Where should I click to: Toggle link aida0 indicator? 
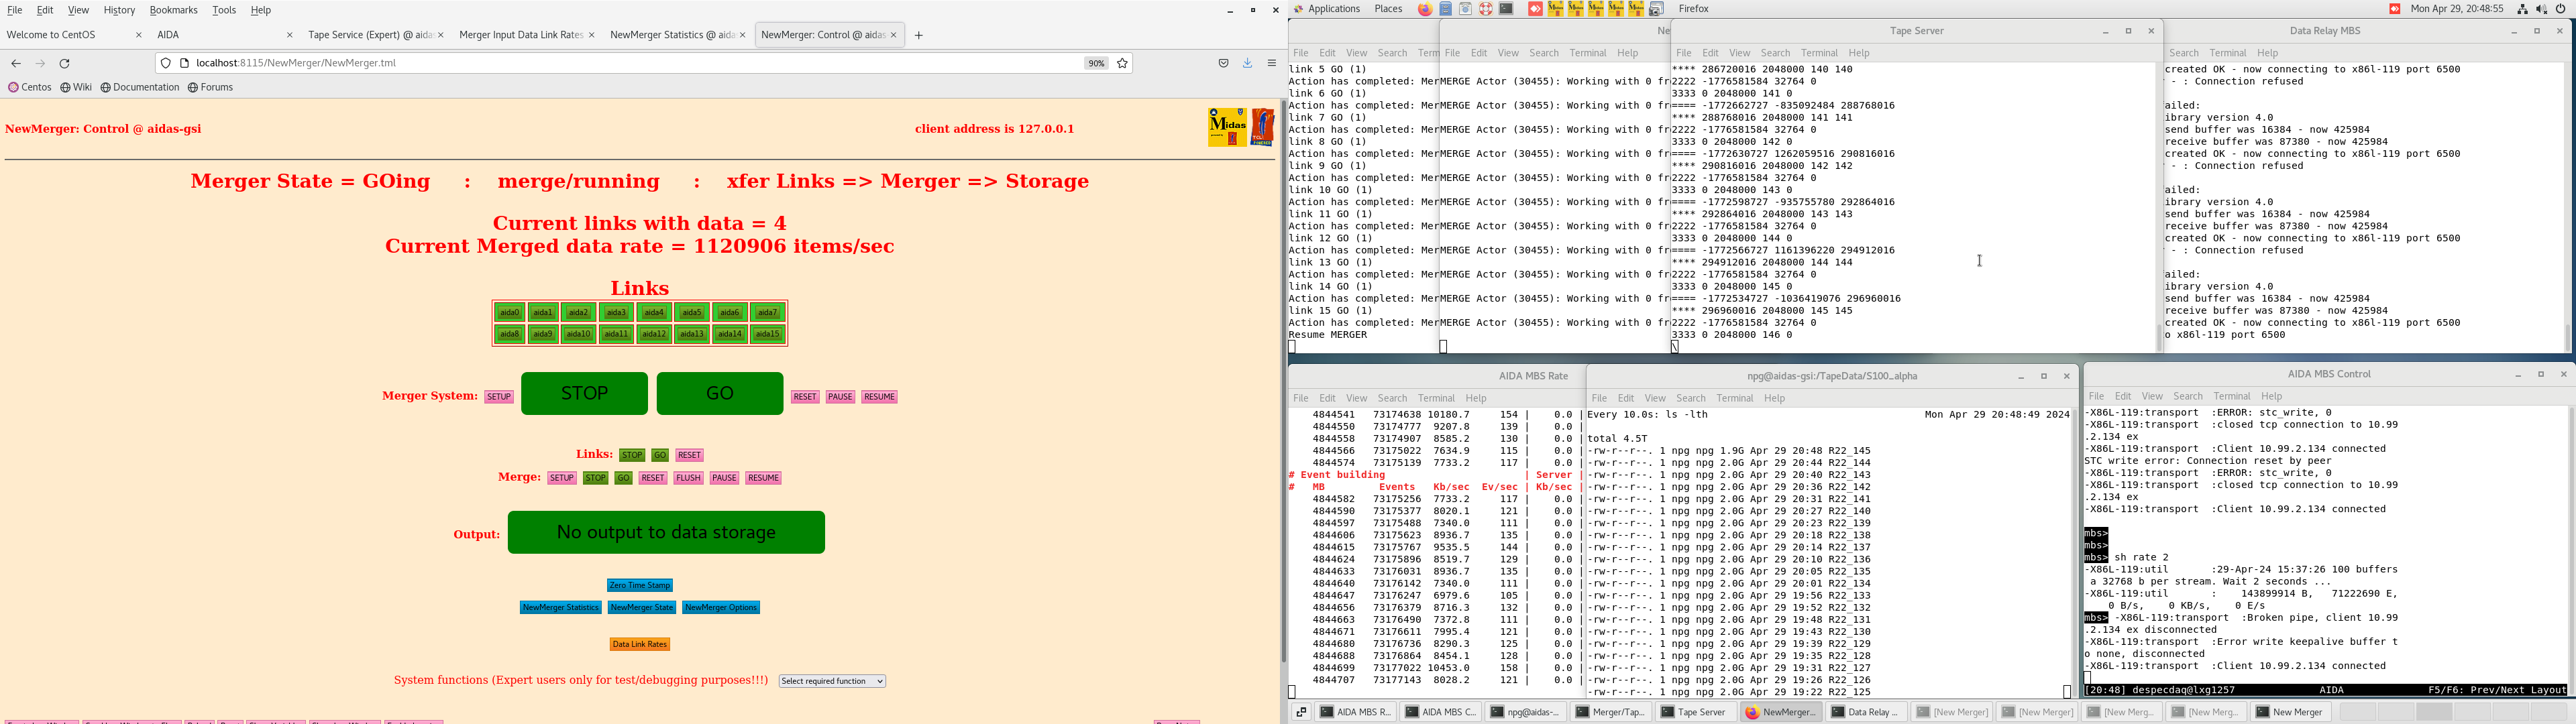pos(510,313)
